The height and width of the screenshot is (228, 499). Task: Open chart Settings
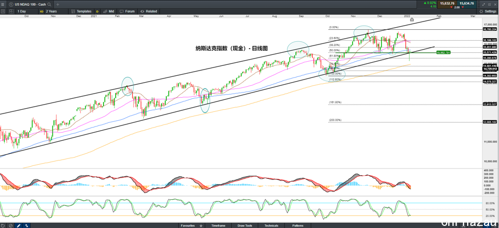[488, 11]
